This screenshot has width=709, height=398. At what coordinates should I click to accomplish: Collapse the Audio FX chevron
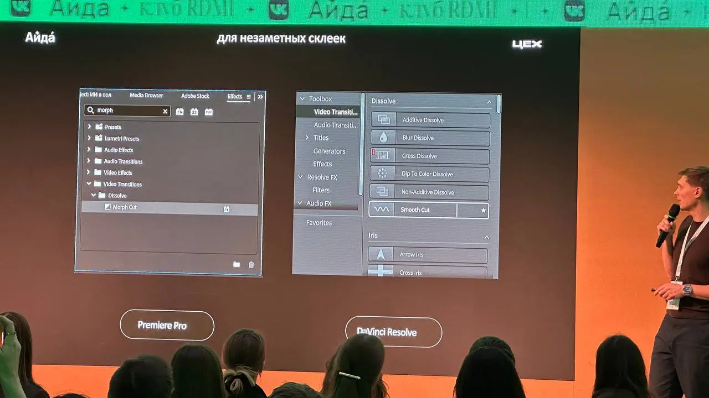pyautogui.click(x=300, y=203)
